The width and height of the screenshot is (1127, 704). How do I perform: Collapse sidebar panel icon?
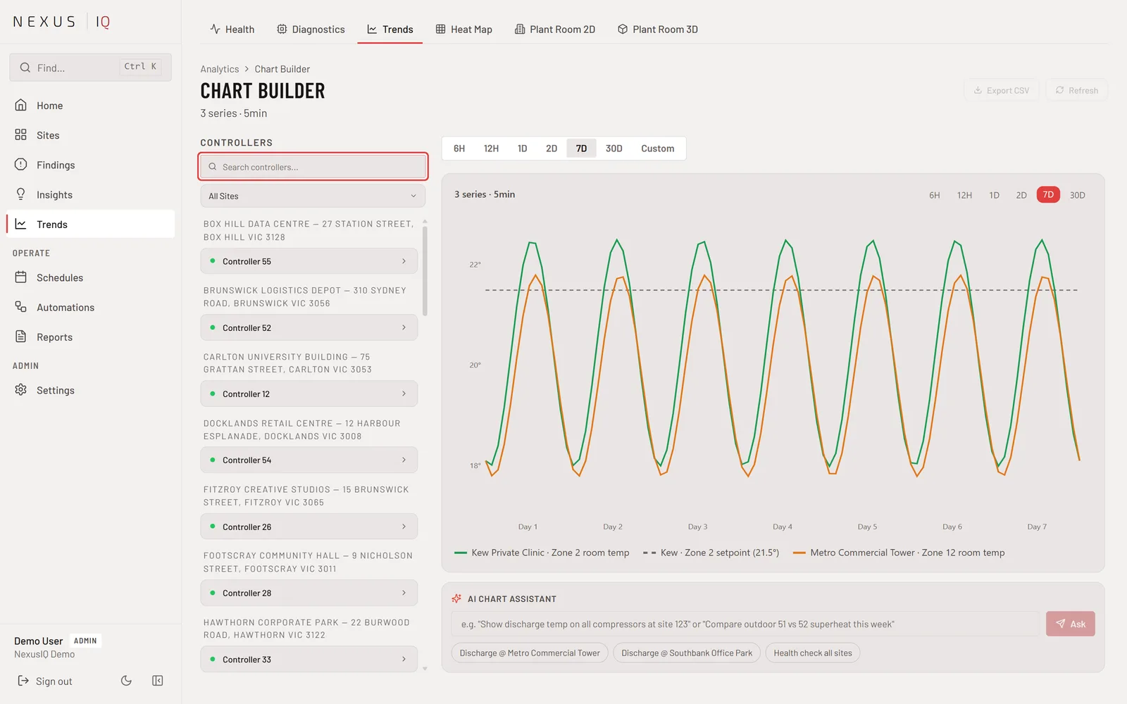(x=158, y=681)
